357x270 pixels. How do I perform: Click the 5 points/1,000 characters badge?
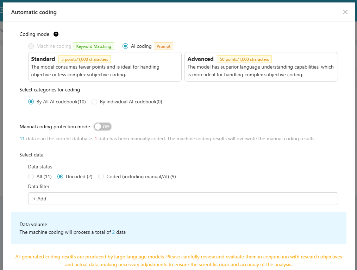point(84,59)
